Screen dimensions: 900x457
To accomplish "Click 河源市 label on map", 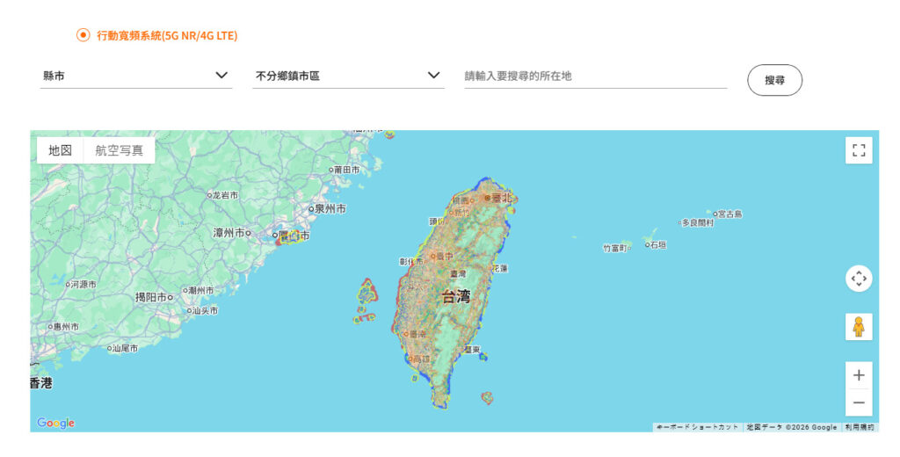I will coord(83,284).
